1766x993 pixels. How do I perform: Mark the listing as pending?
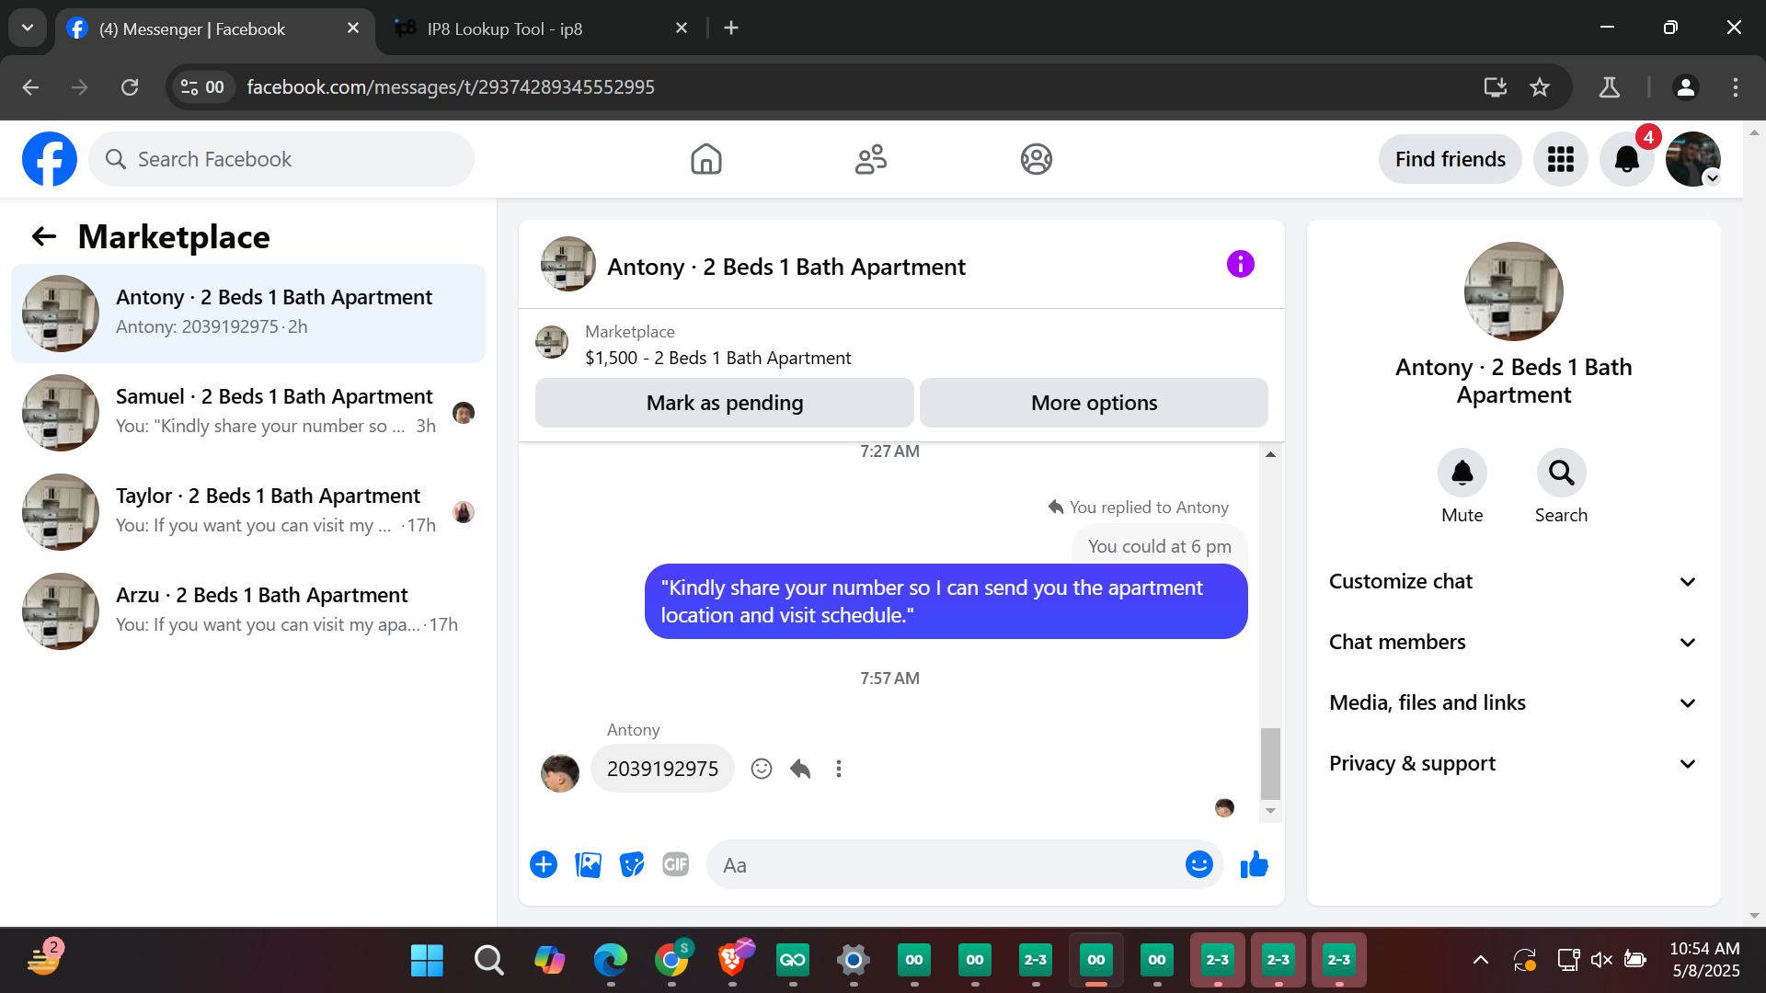coord(725,403)
